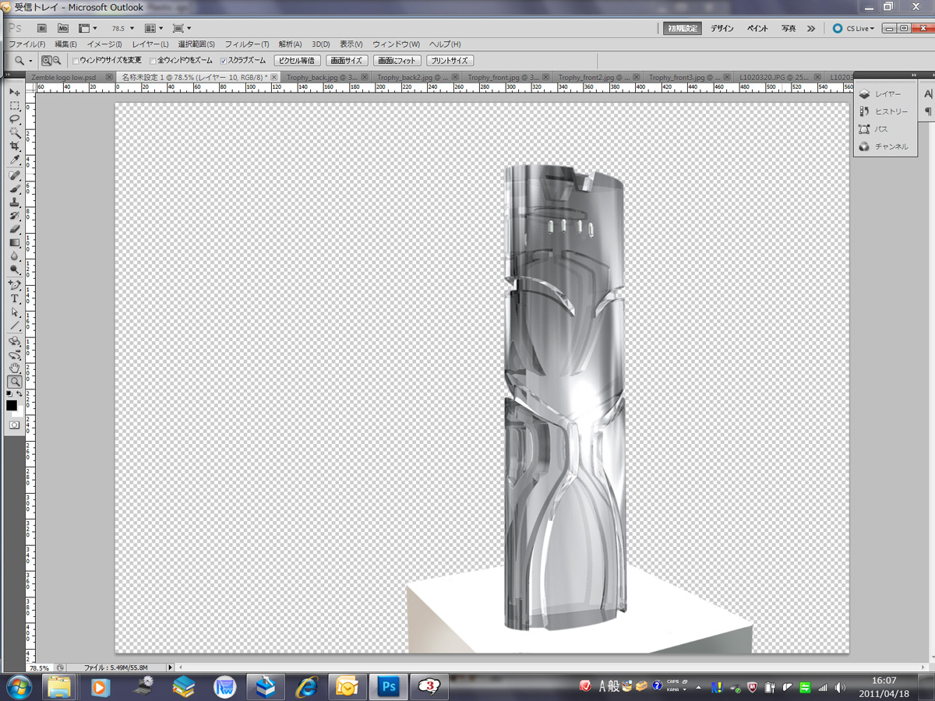The image size is (935, 701).
Task: Uncheck the スクラブズーム checkbox
Action: [224, 60]
